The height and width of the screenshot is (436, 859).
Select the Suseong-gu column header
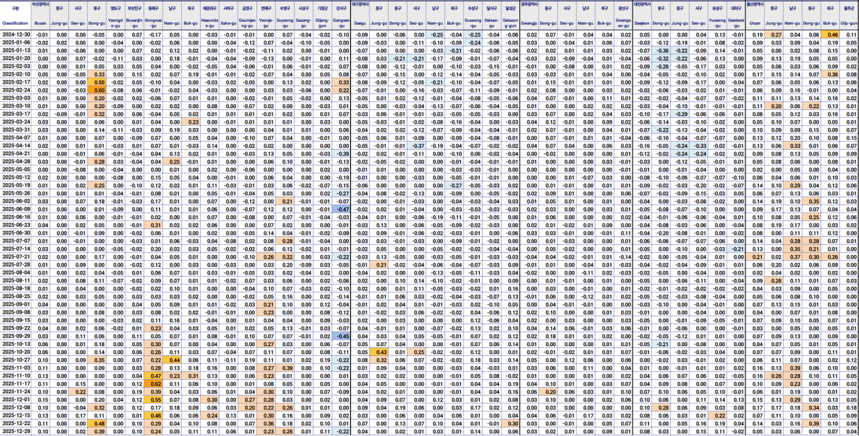[473, 23]
